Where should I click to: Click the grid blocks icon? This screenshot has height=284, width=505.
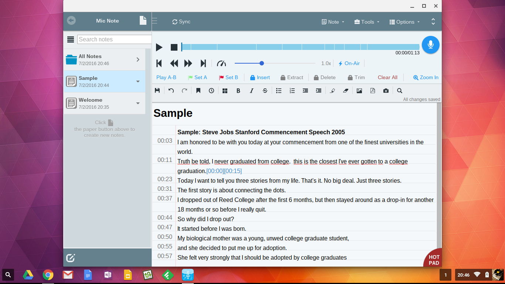pos(225,91)
